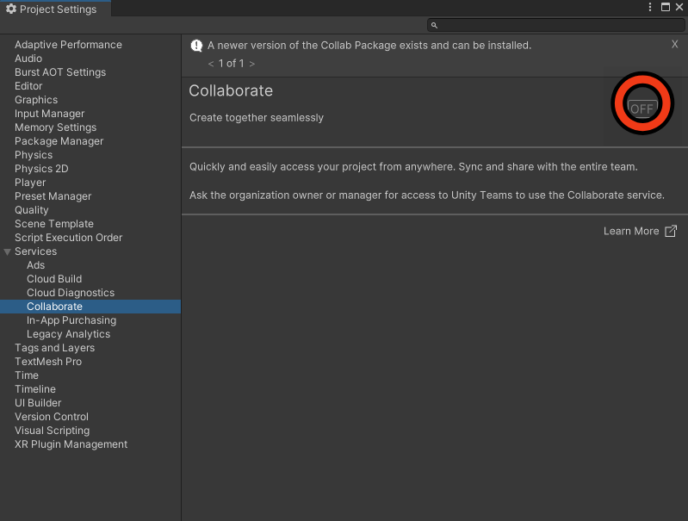
Task: Focus the settings search field
Action: [555, 25]
